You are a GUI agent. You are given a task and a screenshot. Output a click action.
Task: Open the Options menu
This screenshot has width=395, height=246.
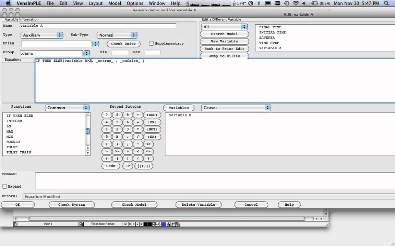pos(135,3)
